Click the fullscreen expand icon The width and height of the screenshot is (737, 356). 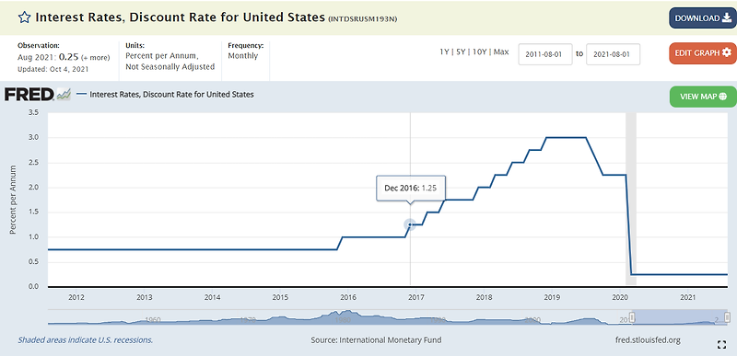tap(722, 345)
